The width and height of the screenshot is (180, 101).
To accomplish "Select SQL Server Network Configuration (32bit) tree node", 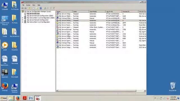I will coord(40,16).
